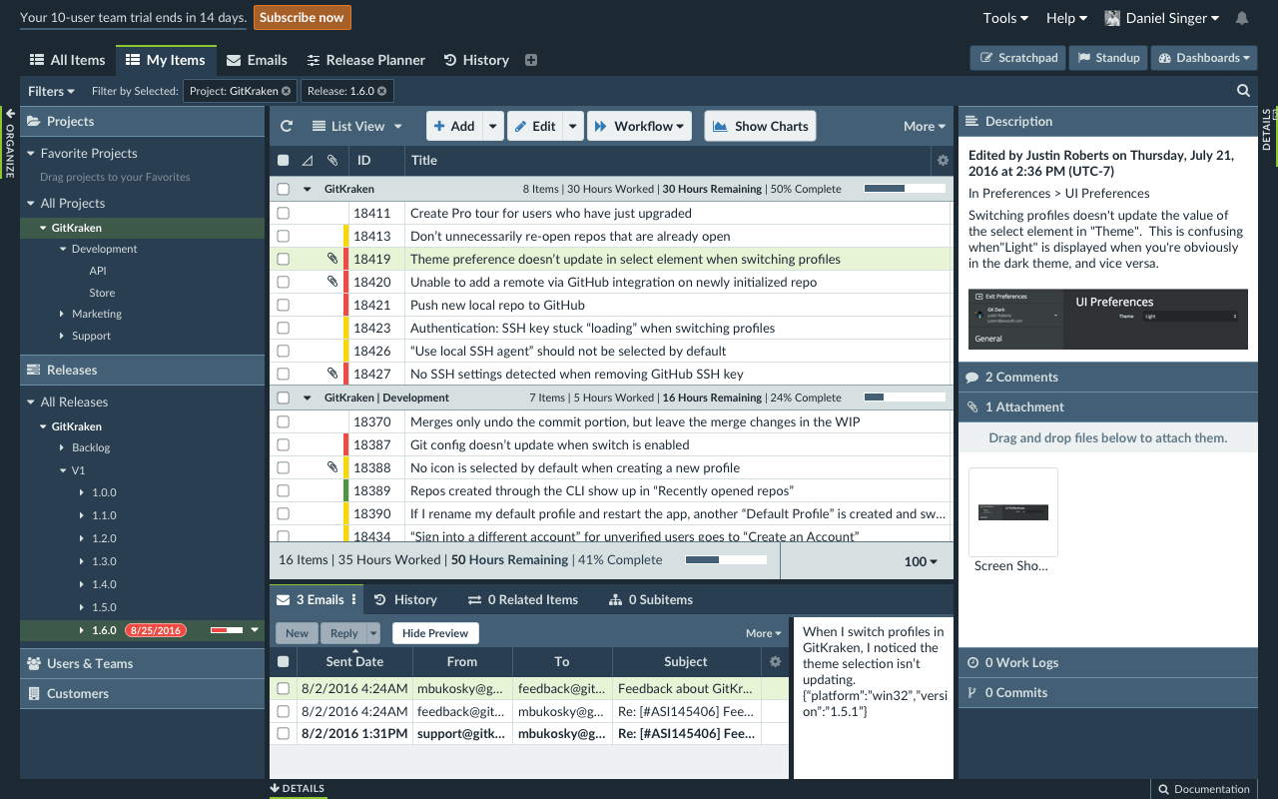
Task: Click attachment paperclip on item 18420
Action: tap(332, 282)
